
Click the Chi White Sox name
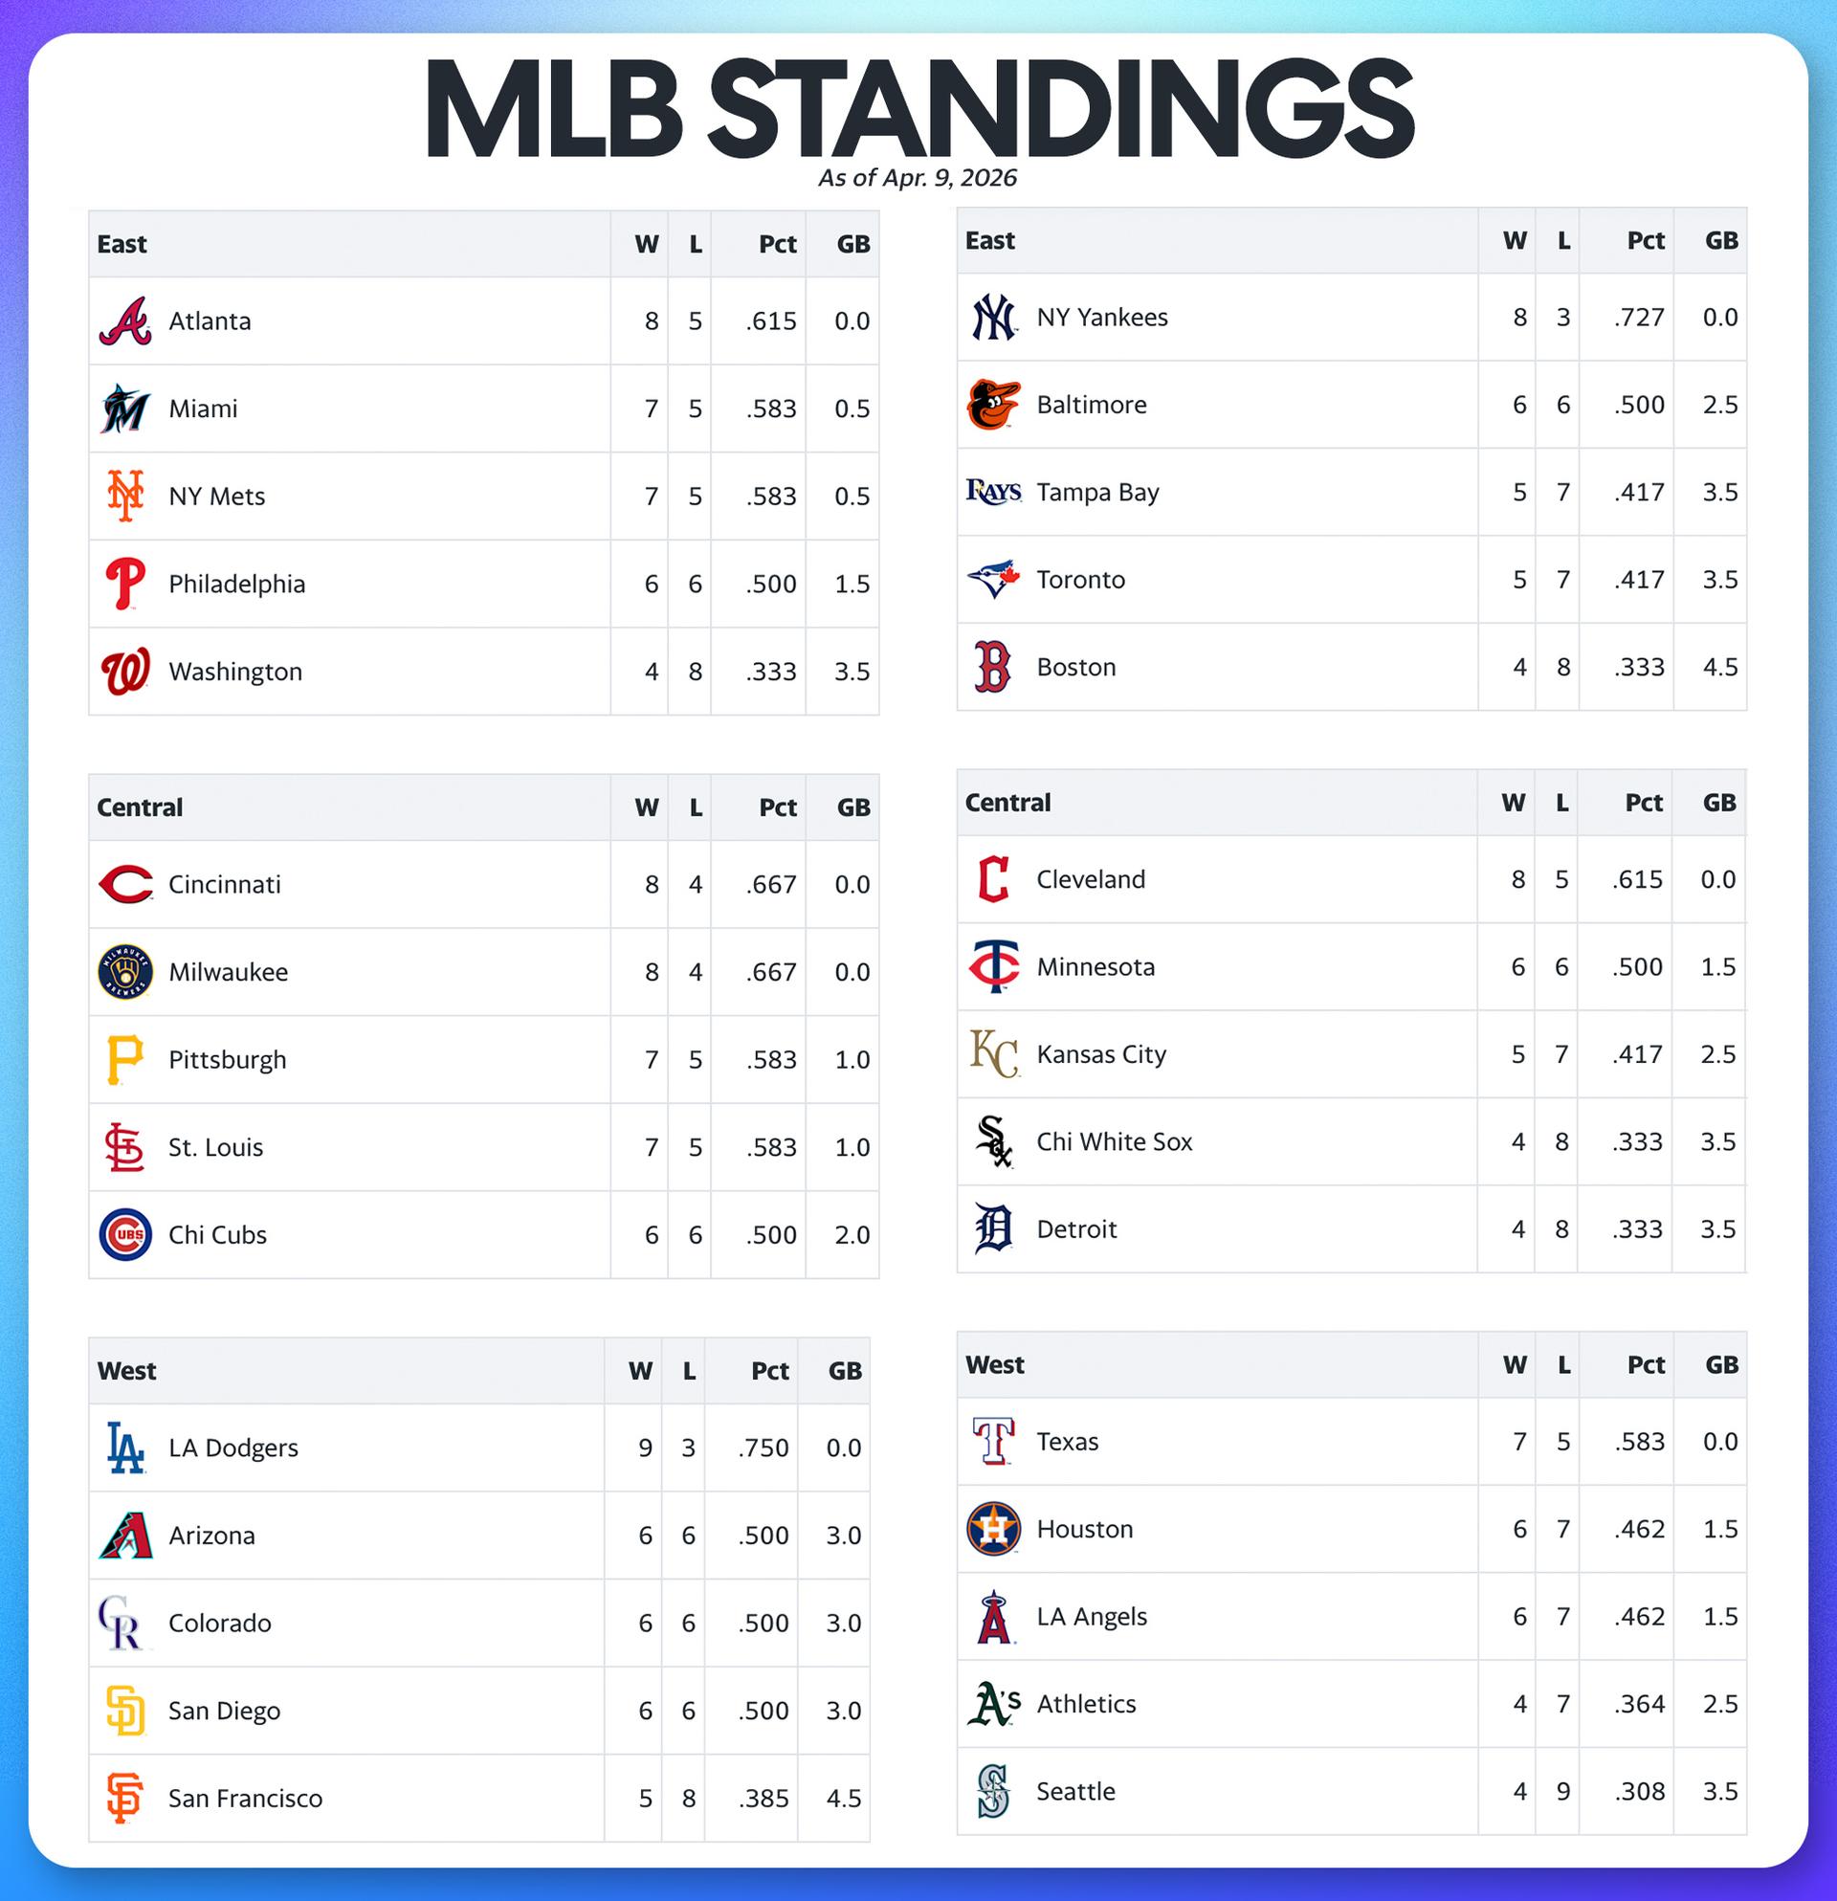point(1114,1141)
